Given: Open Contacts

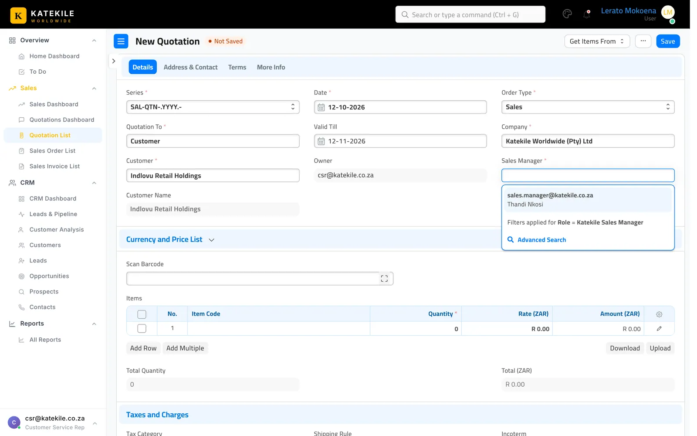Looking at the screenshot, I should [42, 307].
